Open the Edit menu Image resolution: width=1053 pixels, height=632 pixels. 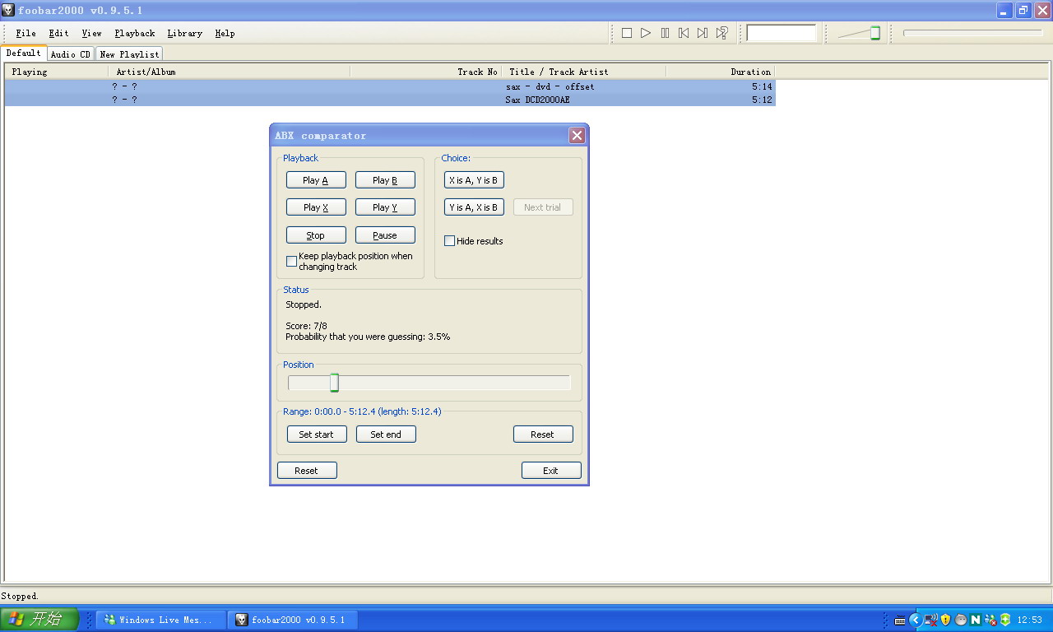coord(58,34)
